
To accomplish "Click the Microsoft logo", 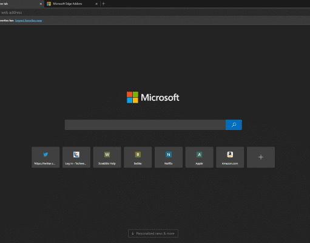I will coord(153,97).
